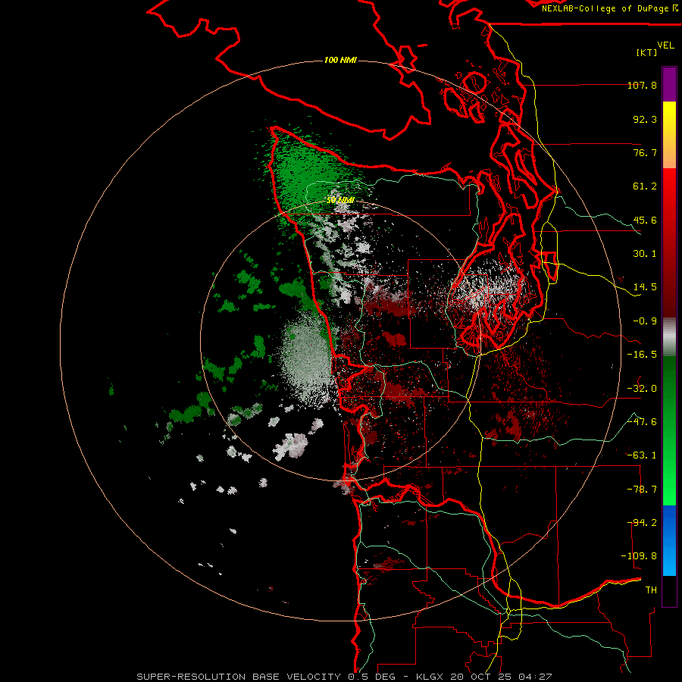Click the 50 NMI range ring label

tap(340, 200)
